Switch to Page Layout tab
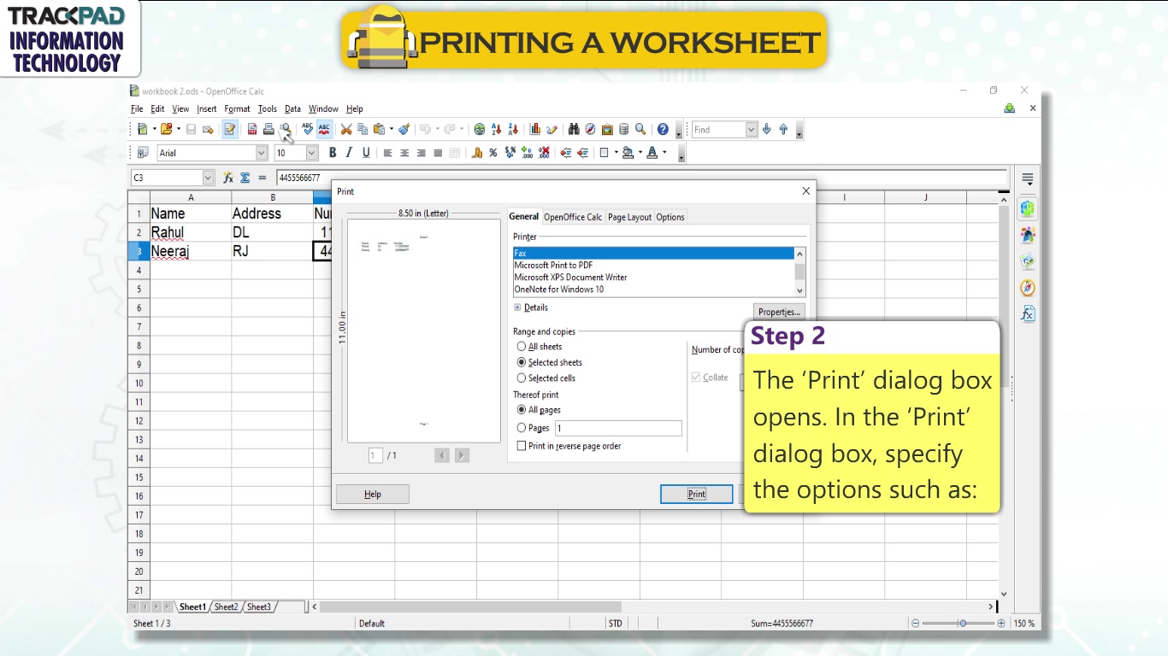This screenshot has width=1168, height=656. [x=630, y=217]
